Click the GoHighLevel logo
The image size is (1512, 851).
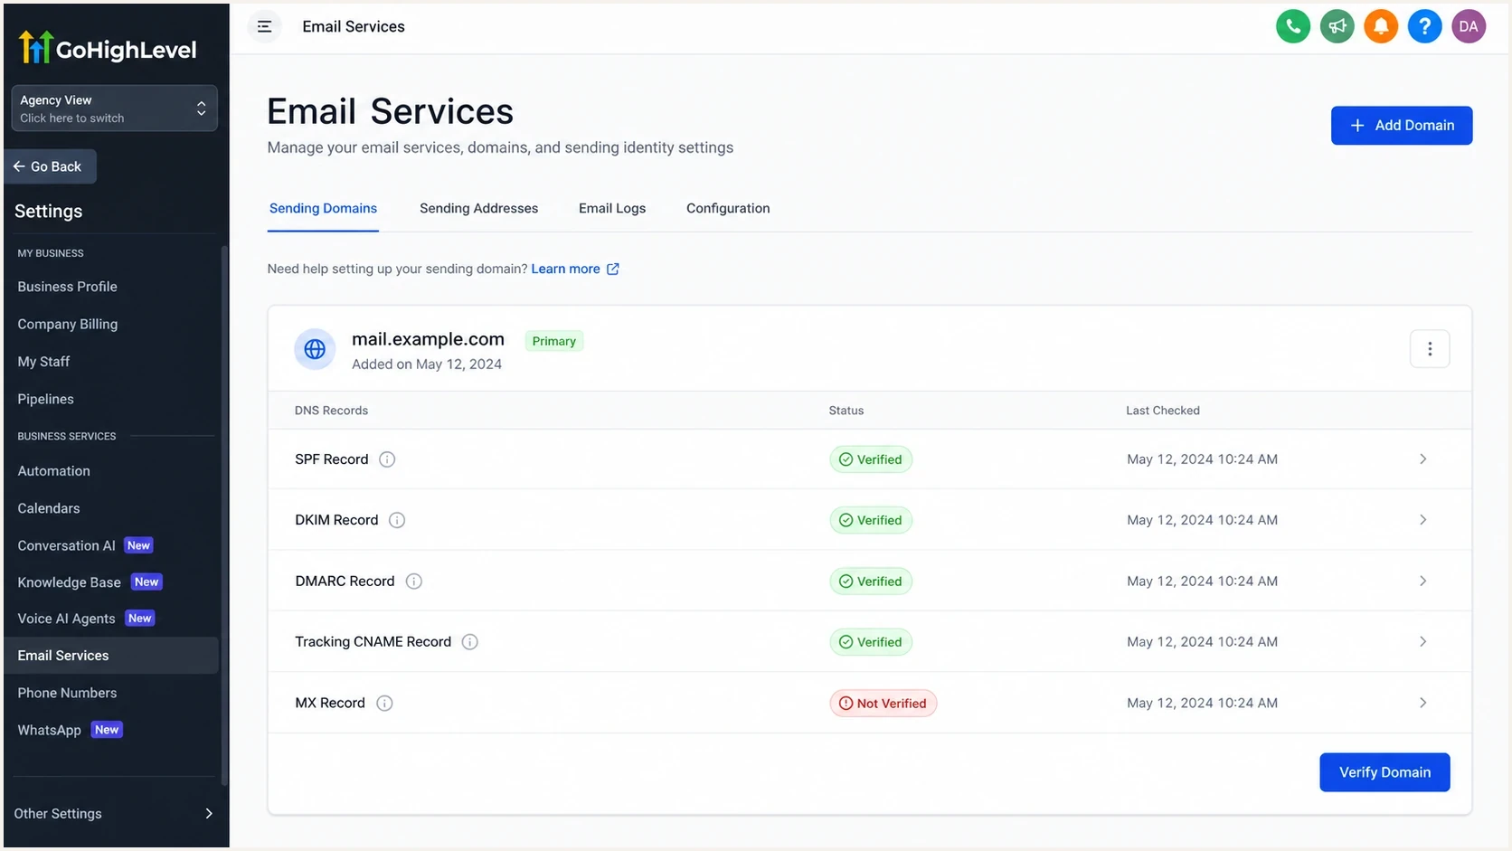pos(108,48)
